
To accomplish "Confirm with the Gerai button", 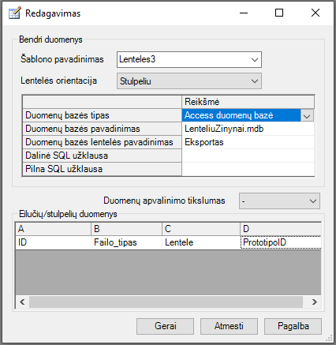I will click(165, 326).
